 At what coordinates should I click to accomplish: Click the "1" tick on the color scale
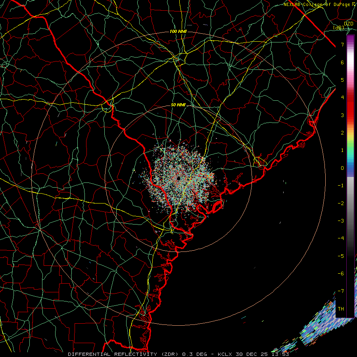tap(342, 150)
